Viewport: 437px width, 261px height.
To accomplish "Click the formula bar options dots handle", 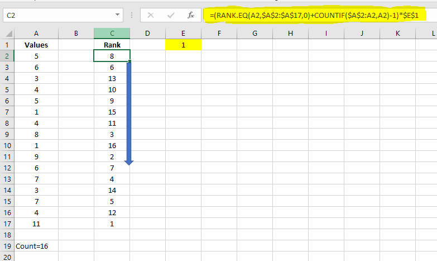I will tap(132, 15).
